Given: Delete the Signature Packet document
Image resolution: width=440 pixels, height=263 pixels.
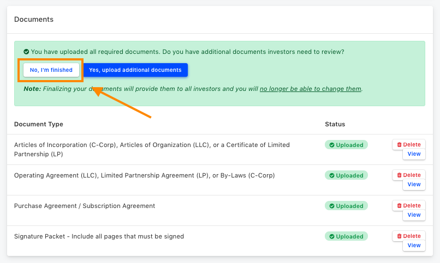Looking at the screenshot, I should (409, 236).
